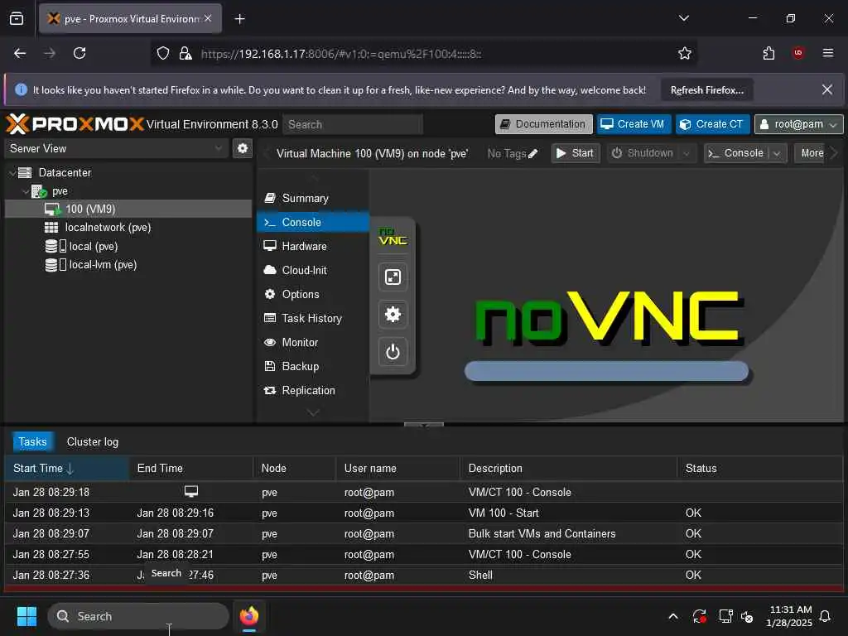Sort tasks by Start Time column
Image resolution: width=848 pixels, height=636 pixels.
click(x=66, y=469)
